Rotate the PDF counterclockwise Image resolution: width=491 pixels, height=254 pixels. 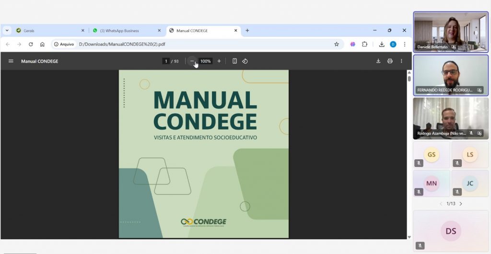coord(245,61)
